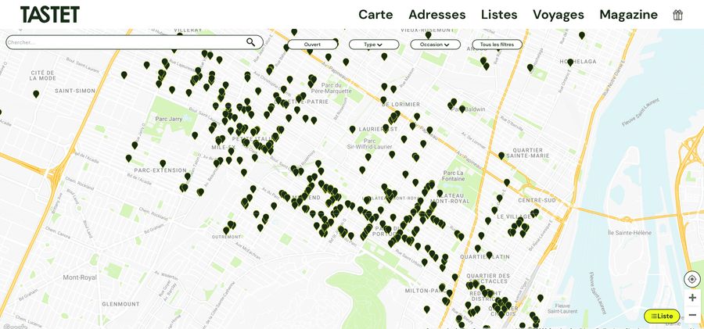Open the Carte menu item
The width and height of the screenshot is (704, 329).
point(375,15)
